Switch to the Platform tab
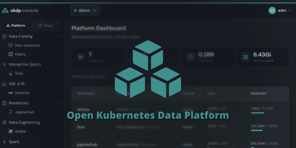Viewport: 296px width, 148px height. [16, 25]
